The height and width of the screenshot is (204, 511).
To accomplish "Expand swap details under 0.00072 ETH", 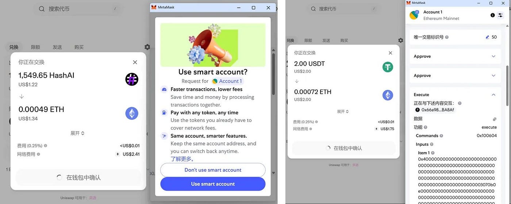I will pos(343,111).
